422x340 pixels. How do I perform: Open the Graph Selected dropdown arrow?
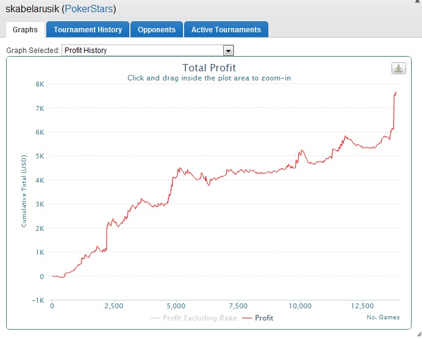(x=228, y=51)
